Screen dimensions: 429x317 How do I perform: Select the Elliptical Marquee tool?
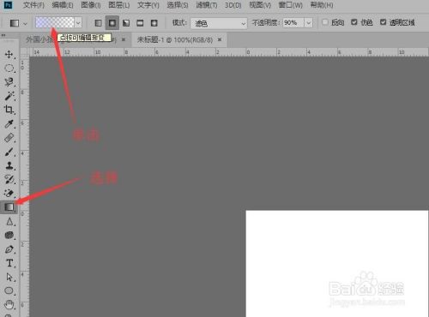[9, 68]
